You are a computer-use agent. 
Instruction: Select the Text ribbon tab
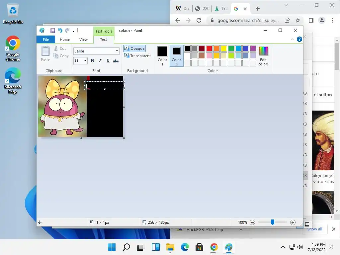pyautogui.click(x=104, y=40)
